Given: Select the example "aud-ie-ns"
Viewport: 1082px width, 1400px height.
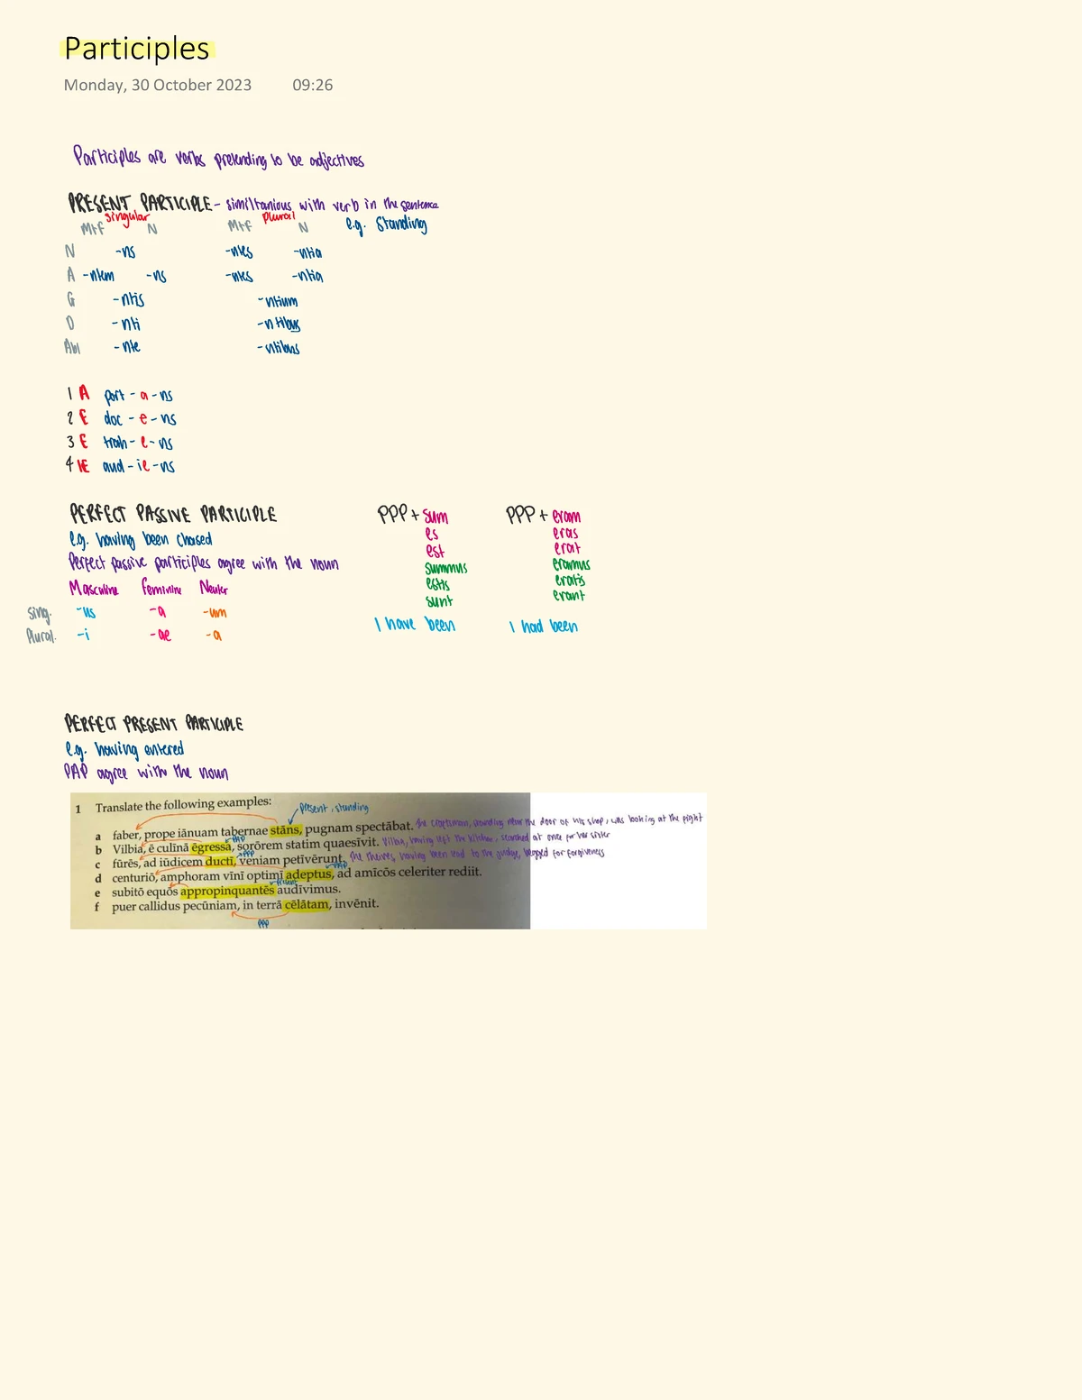Looking at the screenshot, I should click(x=139, y=466).
